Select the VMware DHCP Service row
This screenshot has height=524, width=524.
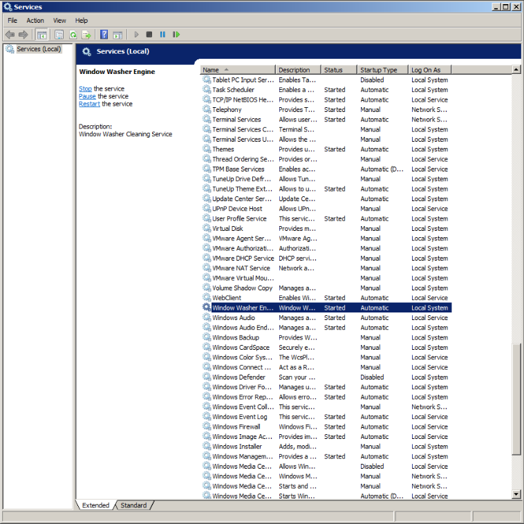pos(326,259)
